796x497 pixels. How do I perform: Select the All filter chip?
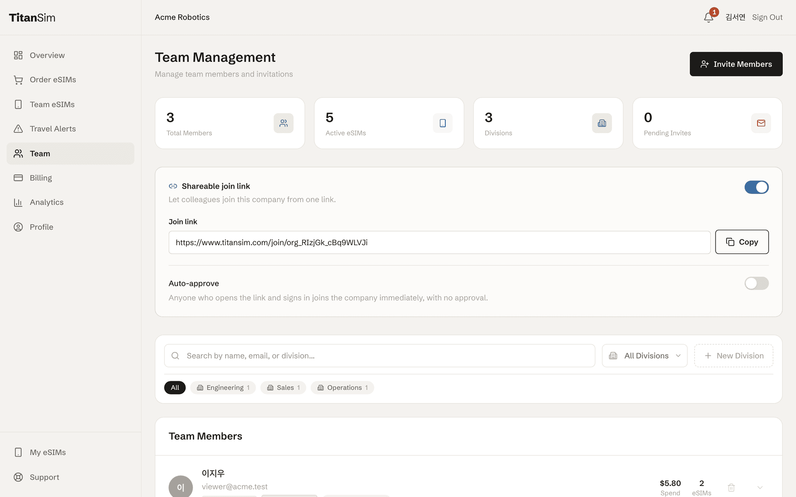tap(175, 387)
